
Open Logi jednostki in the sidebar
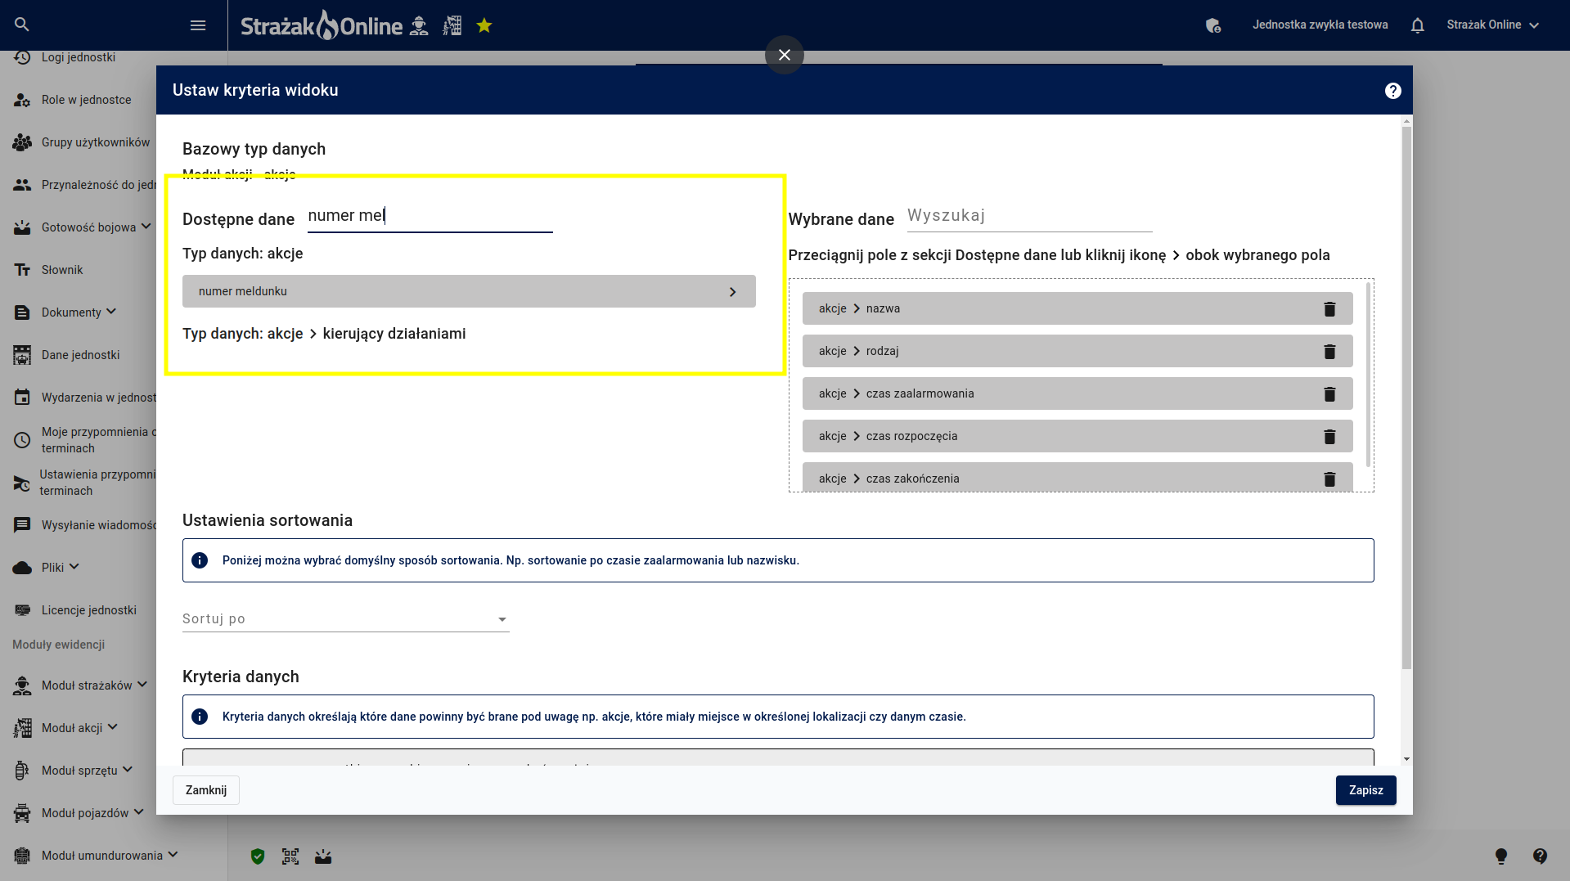(x=79, y=57)
